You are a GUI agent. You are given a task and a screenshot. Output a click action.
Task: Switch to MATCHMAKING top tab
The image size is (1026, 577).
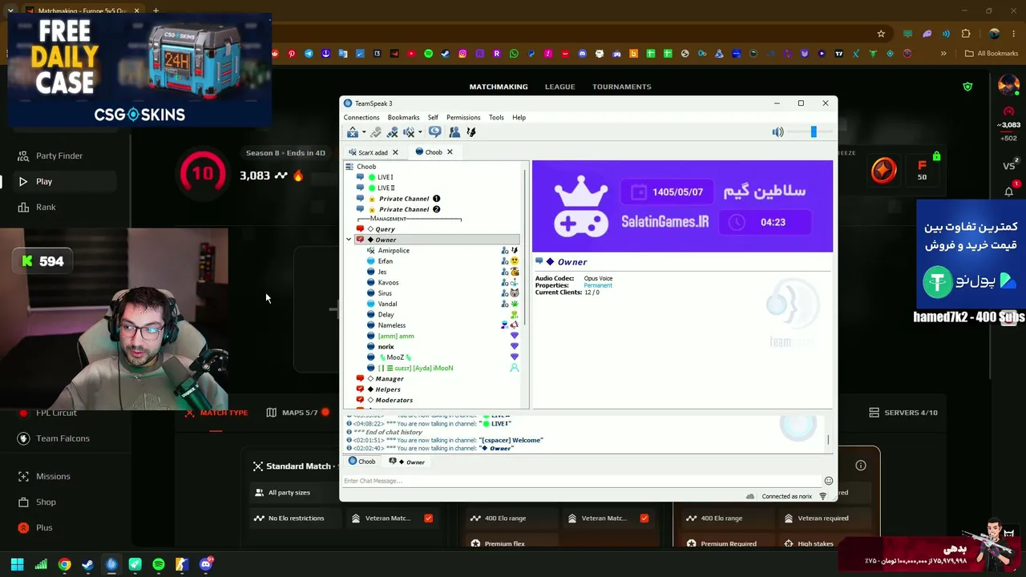[499, 87]
